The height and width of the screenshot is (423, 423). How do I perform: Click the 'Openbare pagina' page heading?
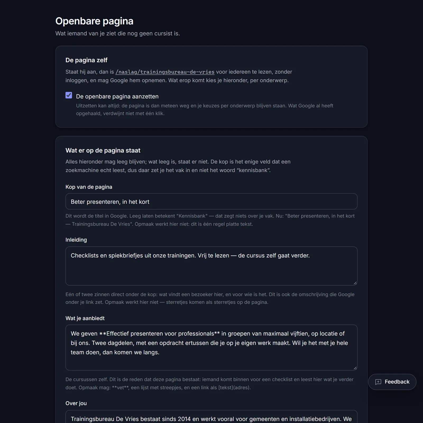(x=94, y=21)
